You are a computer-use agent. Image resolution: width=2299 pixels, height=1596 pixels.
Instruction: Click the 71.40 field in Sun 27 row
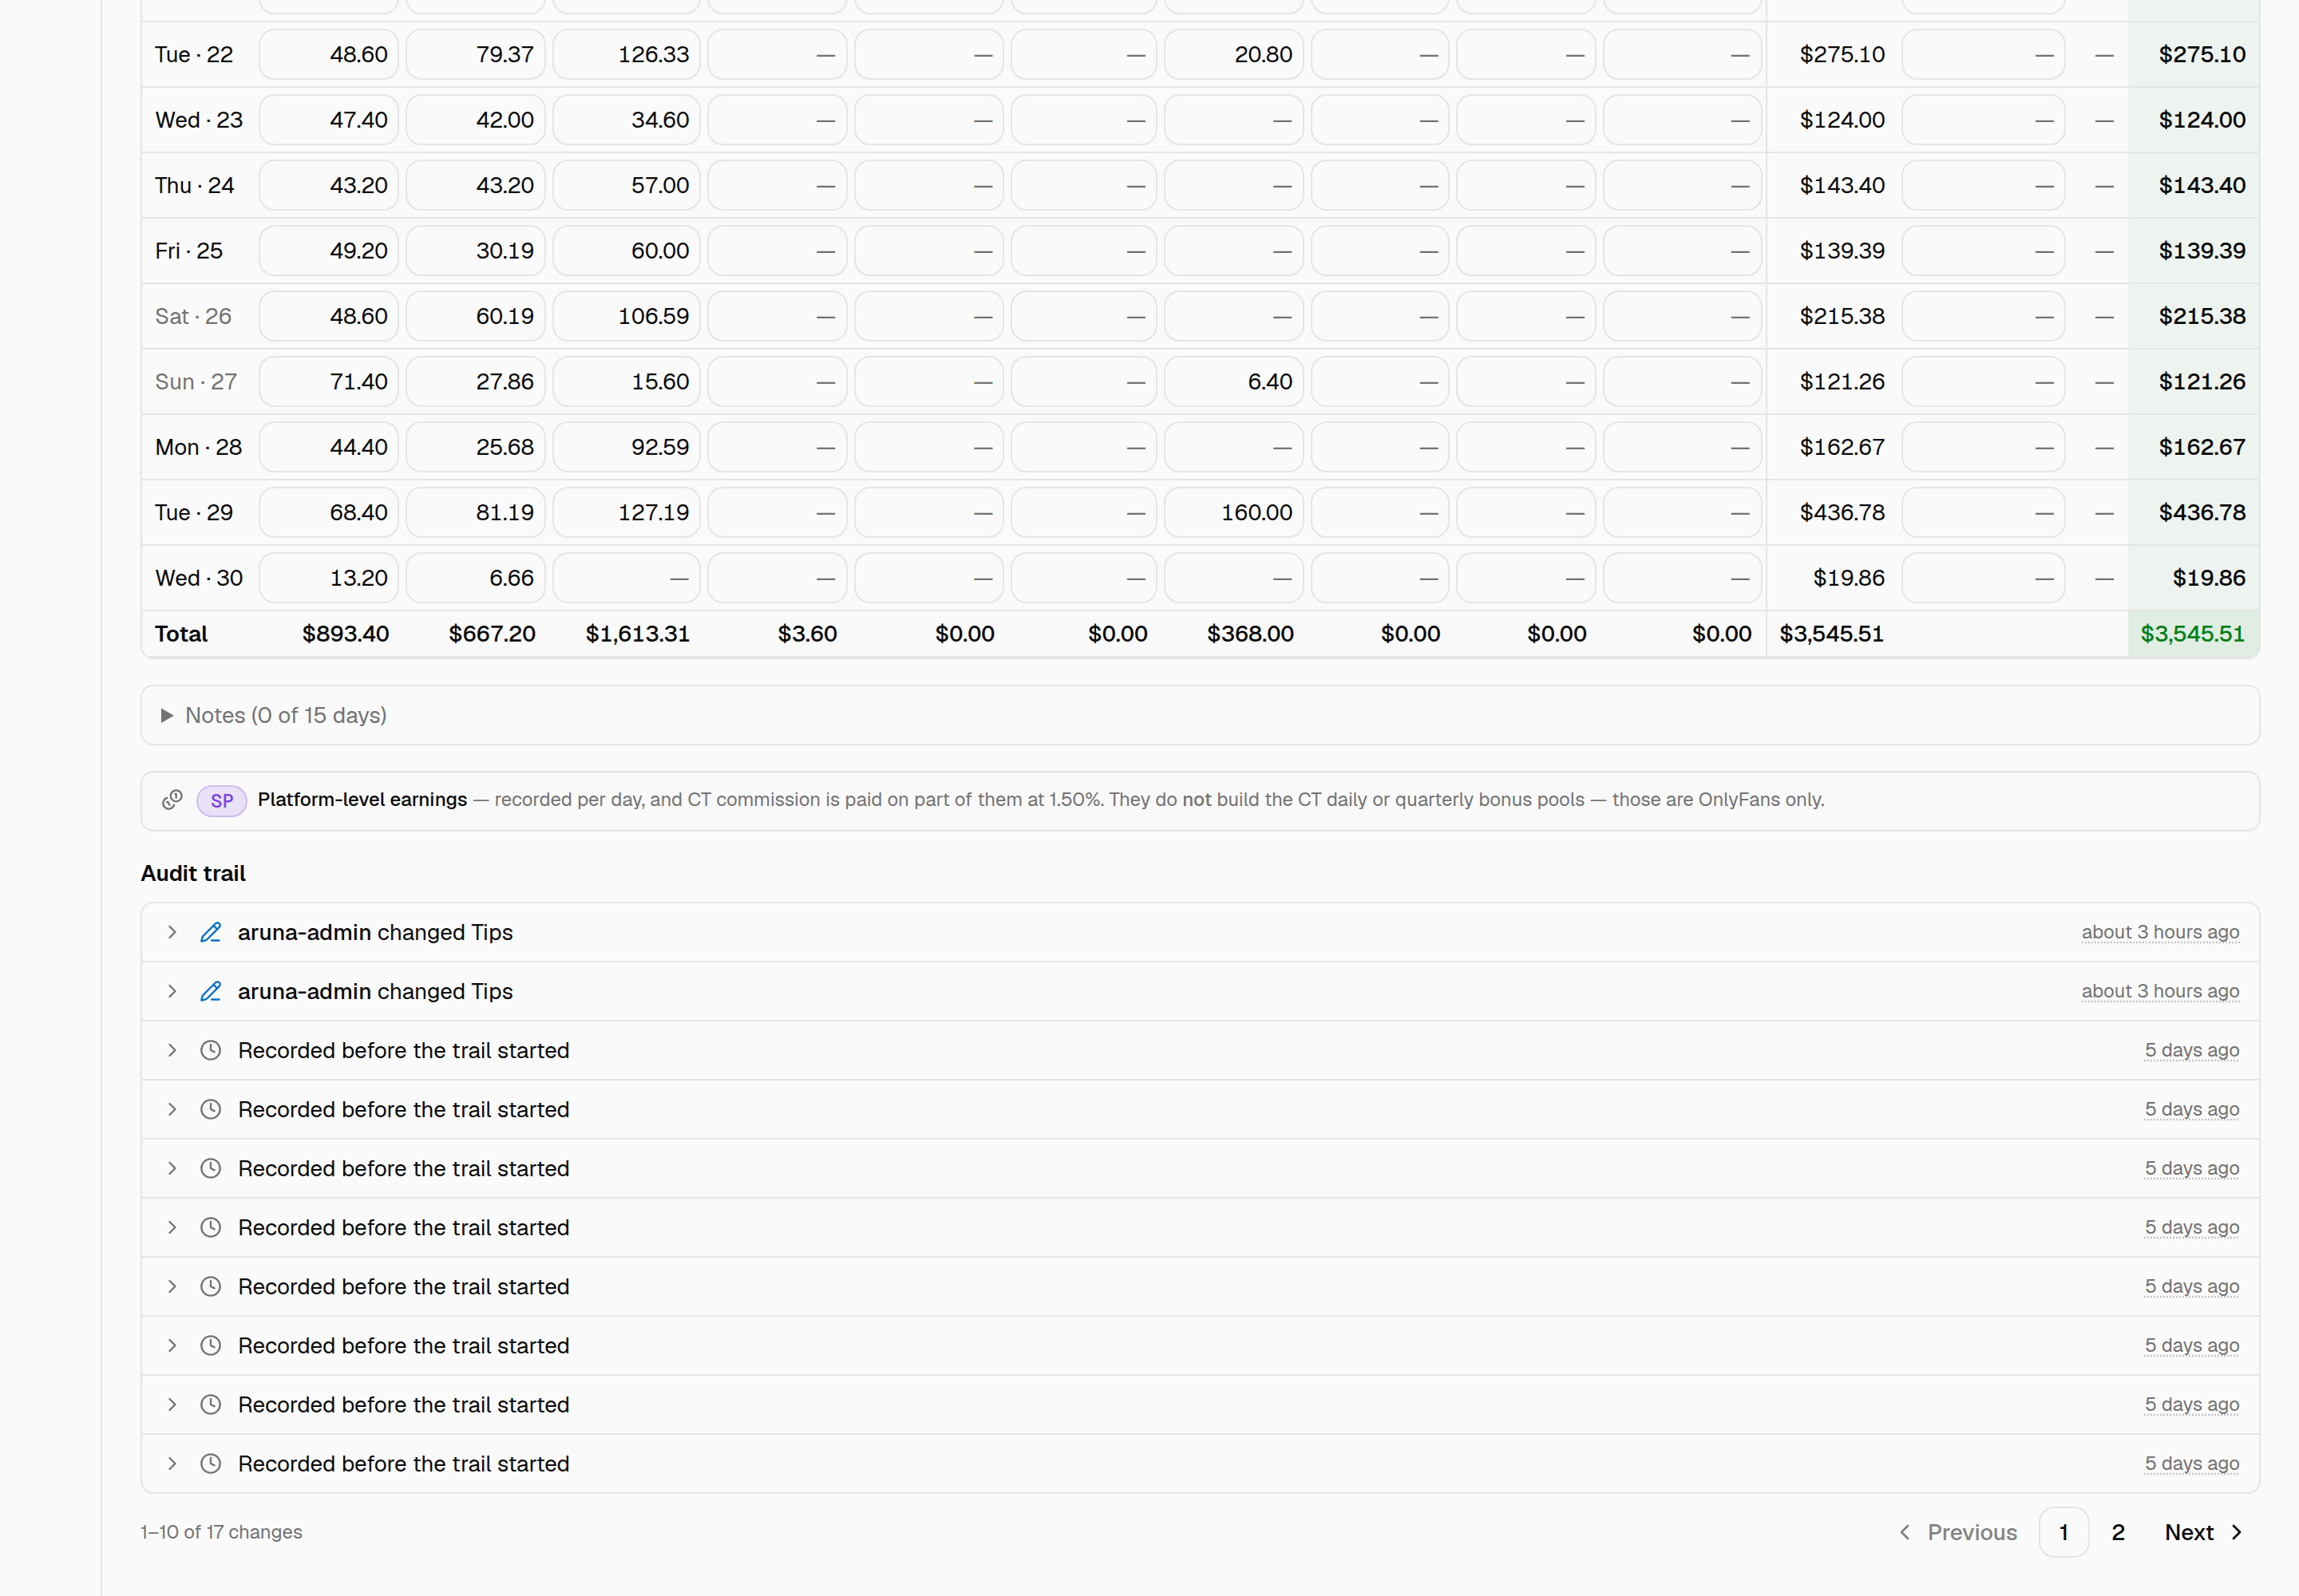(x=329, y=381)
